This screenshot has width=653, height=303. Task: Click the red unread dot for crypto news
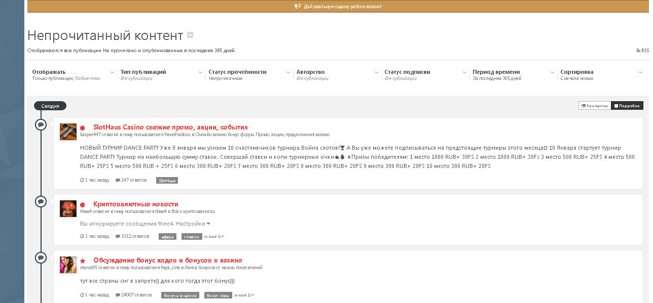click(83, 205)
